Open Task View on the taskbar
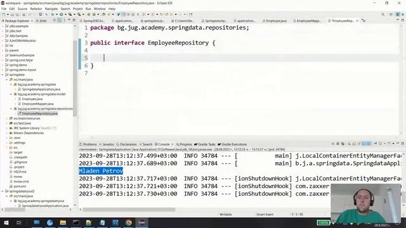Screen dimensions: 406x228 pos(19,222)
